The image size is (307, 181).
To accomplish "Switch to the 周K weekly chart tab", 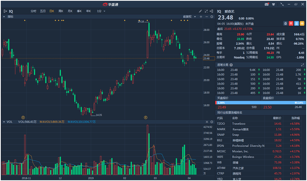I will 61,11.
